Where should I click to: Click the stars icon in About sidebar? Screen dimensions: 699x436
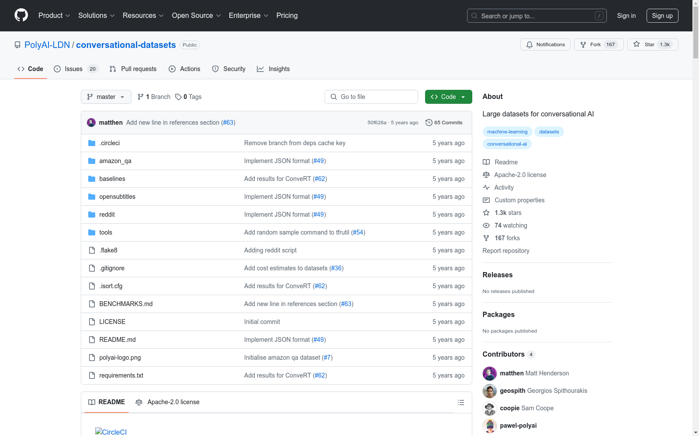[486, 213]
